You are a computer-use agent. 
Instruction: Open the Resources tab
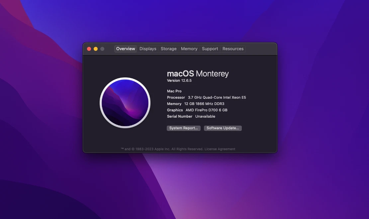tap(233, 49)
